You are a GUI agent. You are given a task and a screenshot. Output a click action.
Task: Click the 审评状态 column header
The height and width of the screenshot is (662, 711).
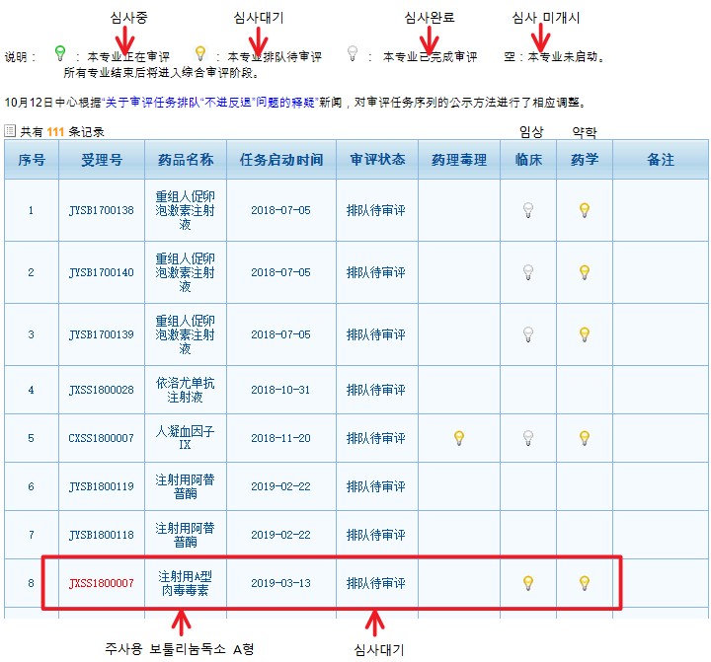point(377,160)
